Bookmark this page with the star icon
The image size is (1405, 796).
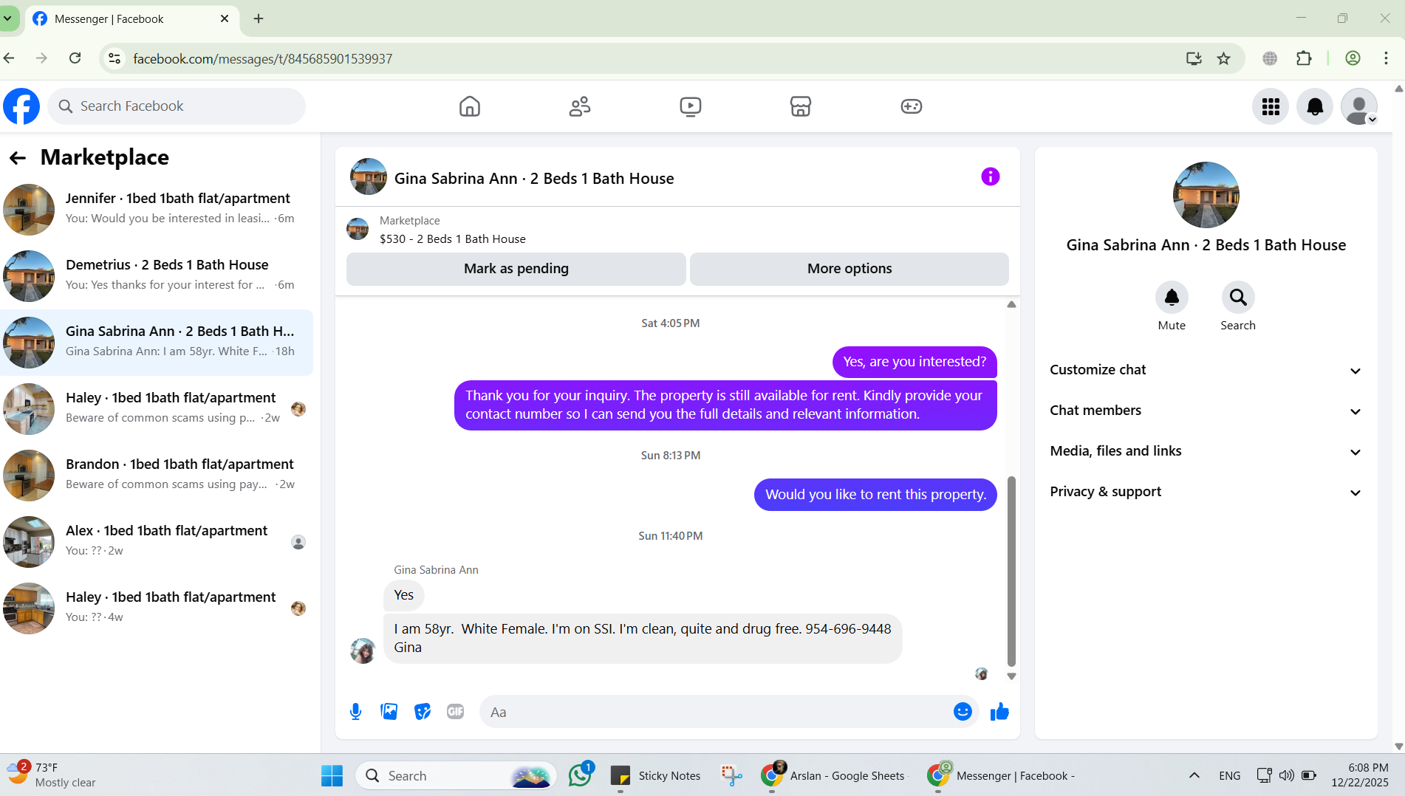tap(1224, 58)
